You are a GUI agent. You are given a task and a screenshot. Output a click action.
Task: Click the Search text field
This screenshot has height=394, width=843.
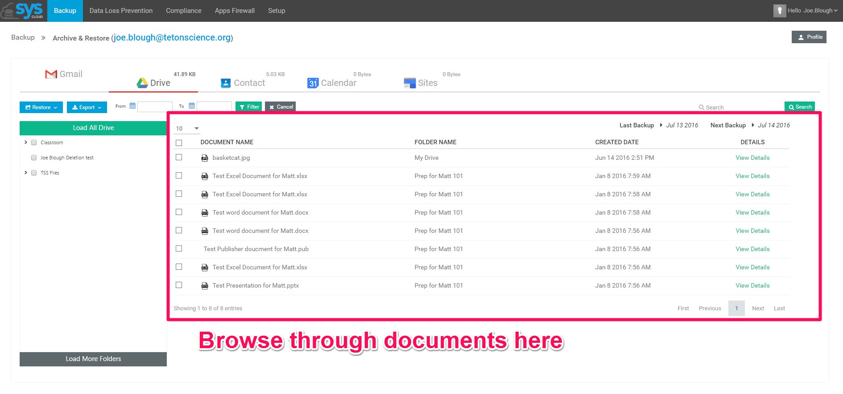point(740,107)
